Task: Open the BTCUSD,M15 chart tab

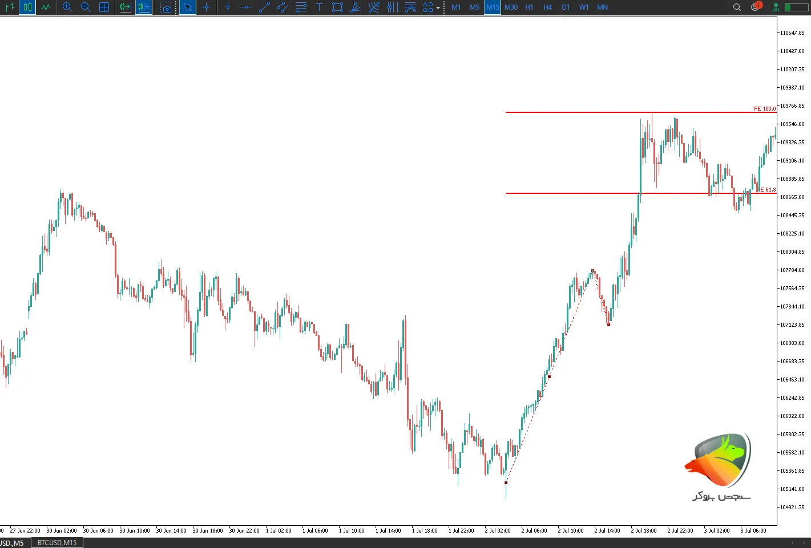Action: pos(57,543)
